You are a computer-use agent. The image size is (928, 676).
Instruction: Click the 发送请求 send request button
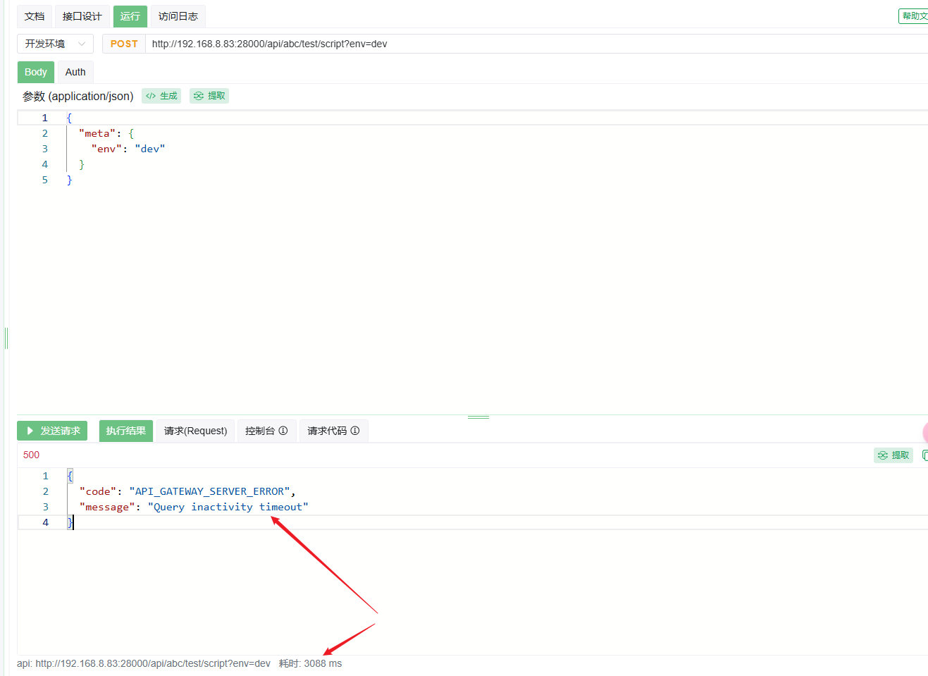(x=52, y=431)
